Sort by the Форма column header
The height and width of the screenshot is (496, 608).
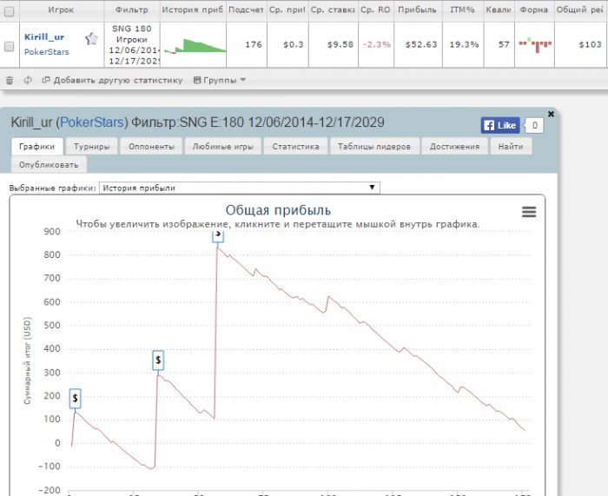point(534,10)
